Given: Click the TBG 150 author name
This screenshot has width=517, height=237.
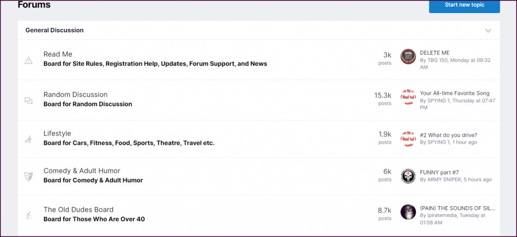Looking at the screenshot, I should coord(437,60).
